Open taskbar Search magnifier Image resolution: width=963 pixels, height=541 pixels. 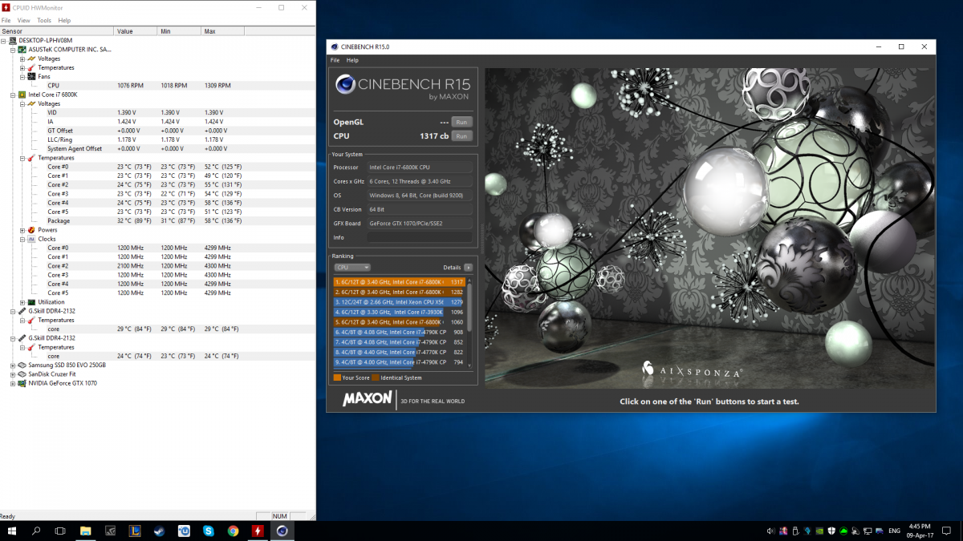(36, 531)
